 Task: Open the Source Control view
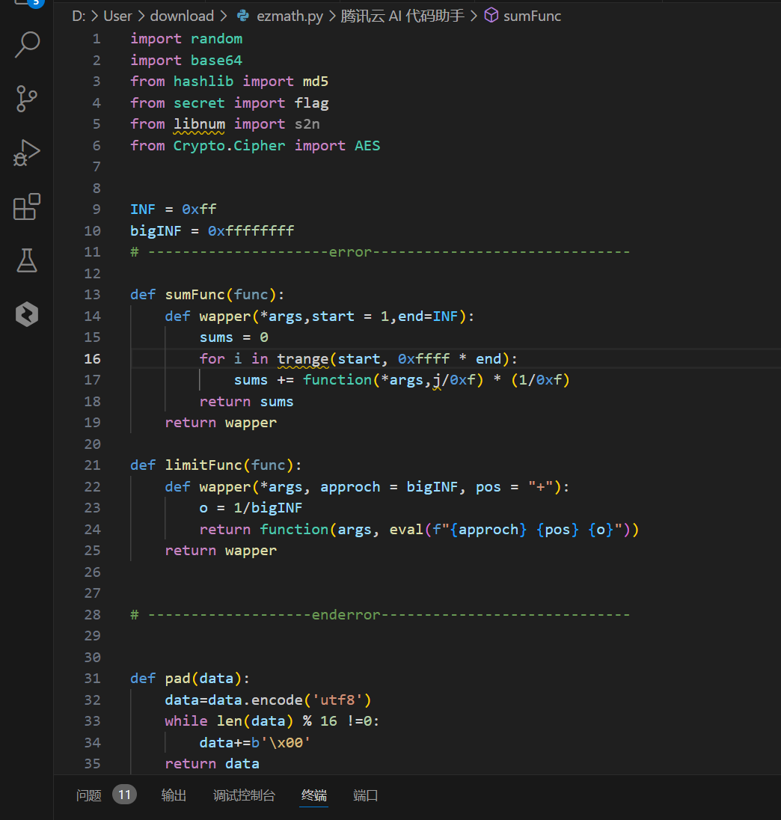pyautogui.click(x=27, y=99)
